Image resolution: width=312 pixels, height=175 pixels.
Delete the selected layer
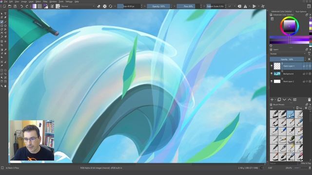[309, 100]
